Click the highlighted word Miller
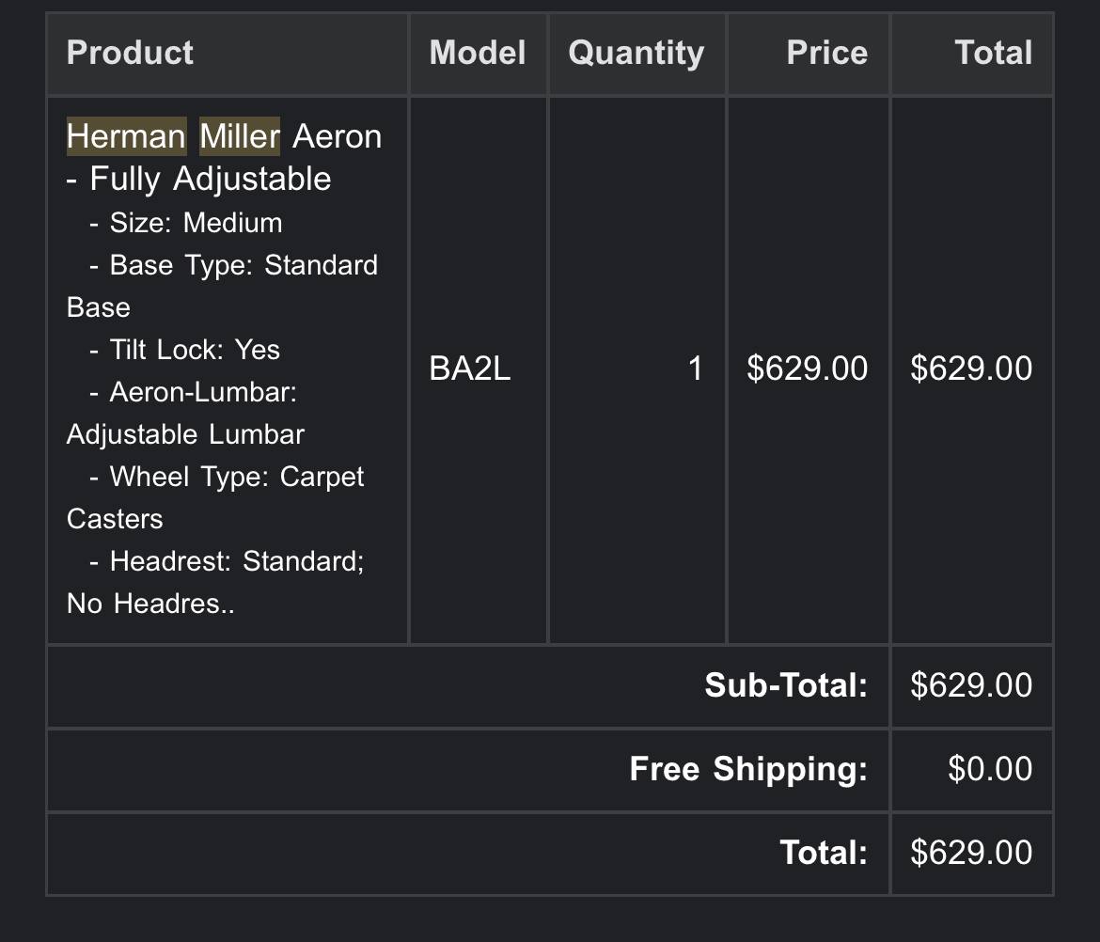This screenshot has width=1100, height=942. [240, 136]
